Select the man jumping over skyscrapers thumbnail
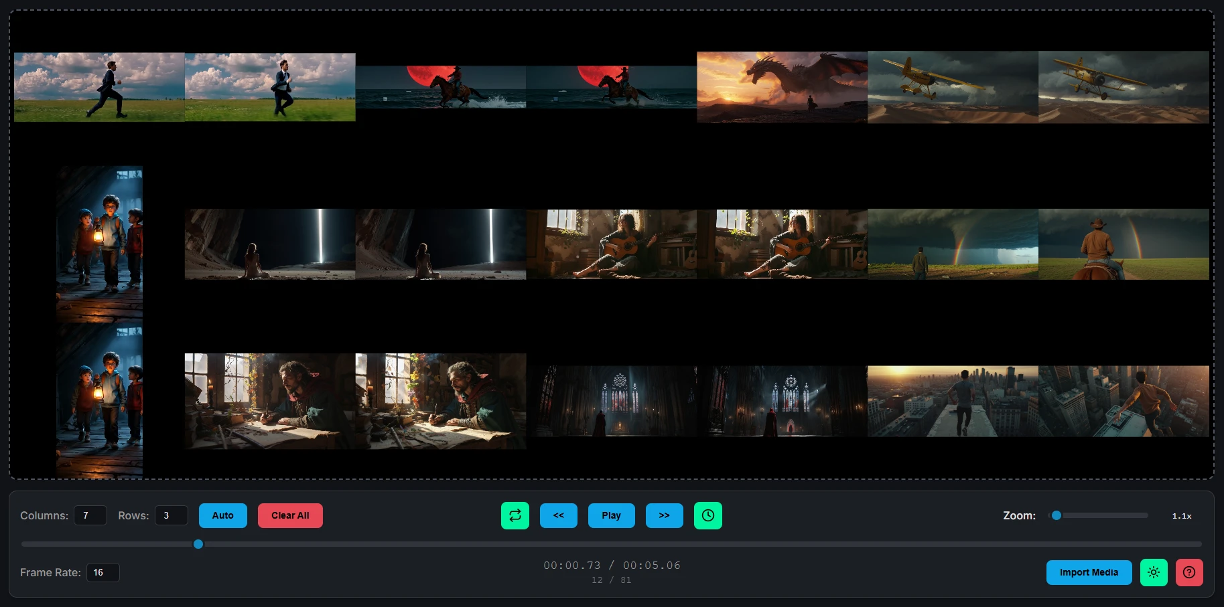This screenshot has width=1224, height=607. (x=1124, y=401)
